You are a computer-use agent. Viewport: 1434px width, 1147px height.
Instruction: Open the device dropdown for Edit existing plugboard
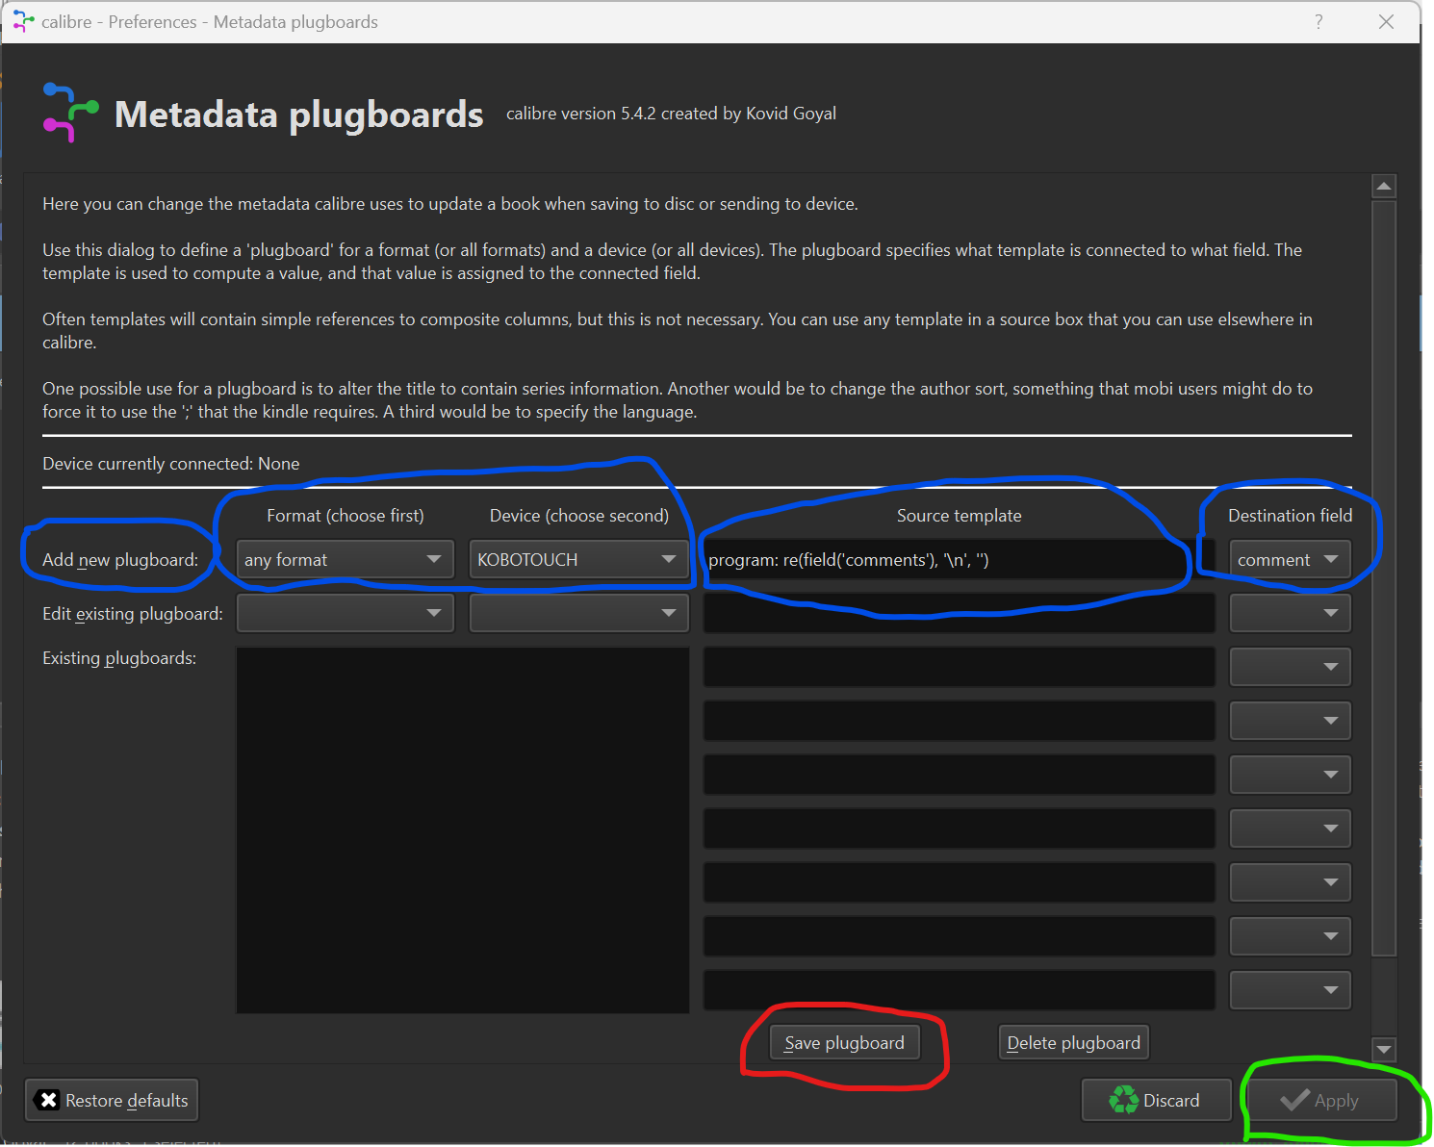(578, 613)
